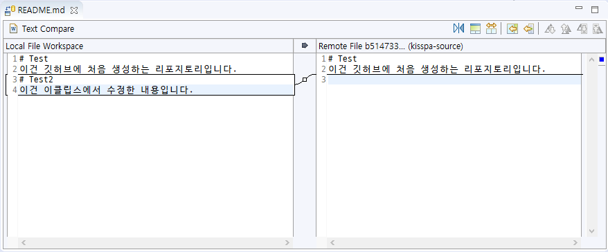This screenshot has height=252, width=608.
Task: Click the dark arrow icon between the pane headers
Action: 305,46
